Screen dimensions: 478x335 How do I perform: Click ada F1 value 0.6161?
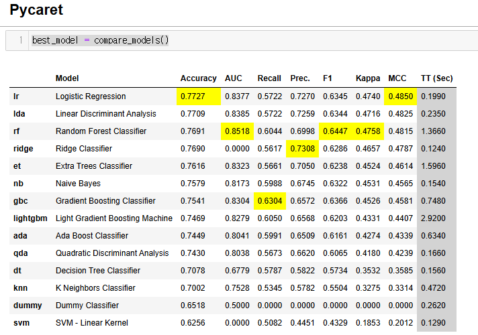click(335, 236)
